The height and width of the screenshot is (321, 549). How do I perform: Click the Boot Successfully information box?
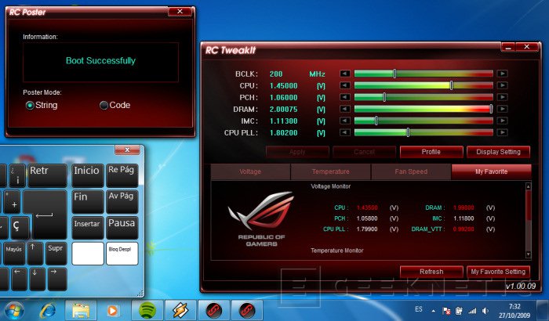[x=101, y=62]
